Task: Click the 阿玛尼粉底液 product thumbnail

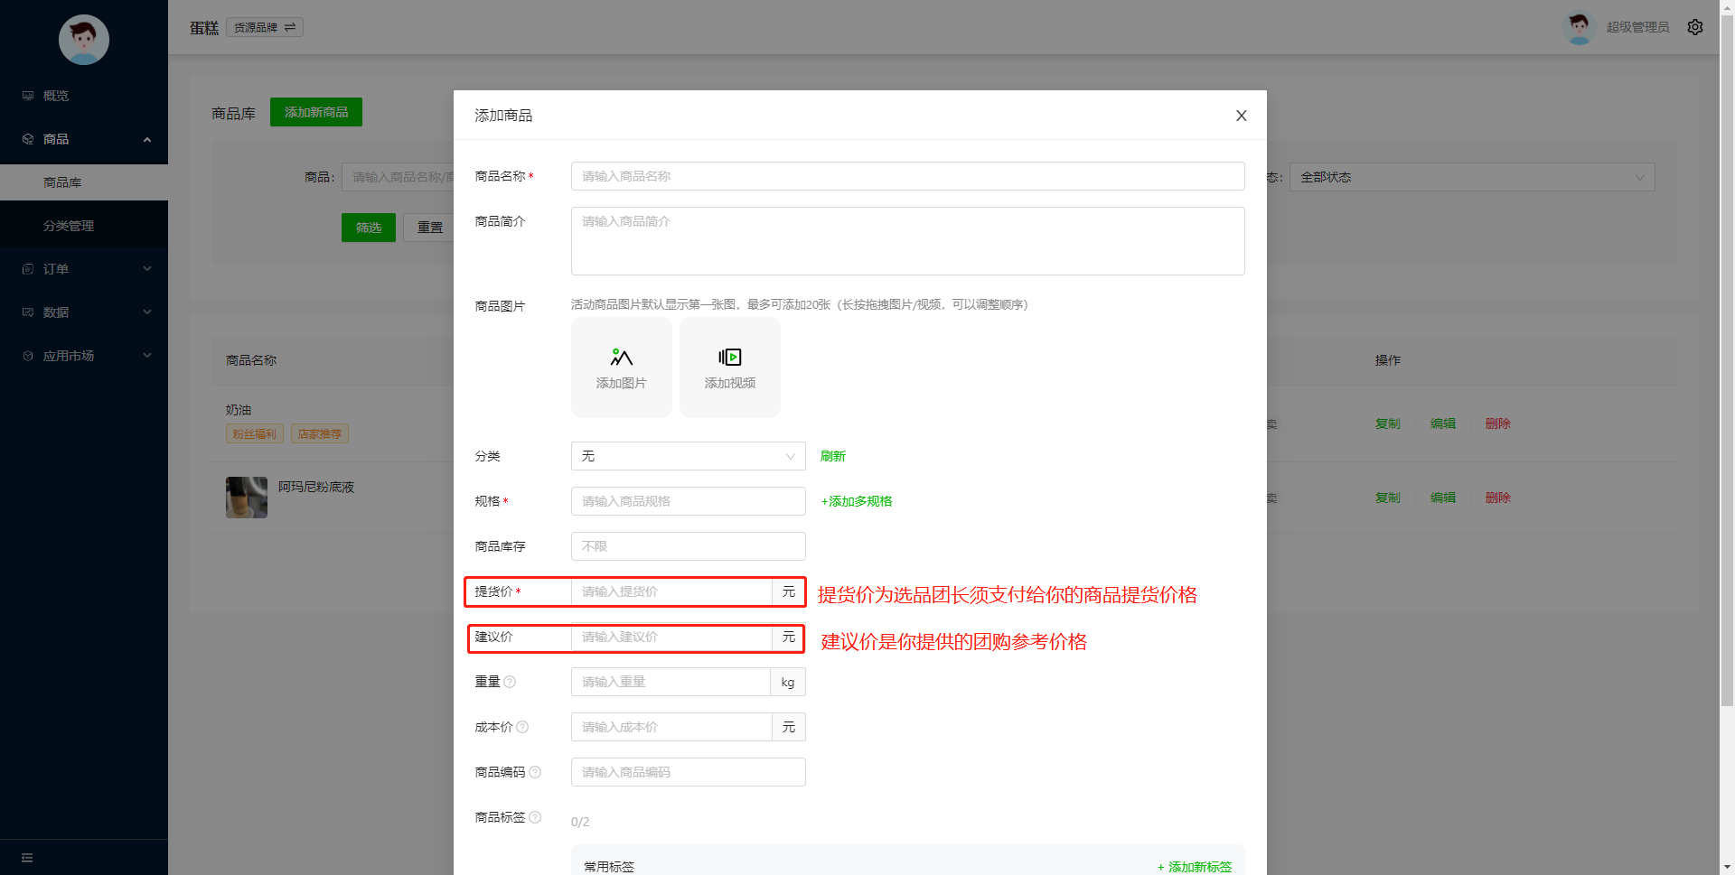Action: (x=247, y=498)
